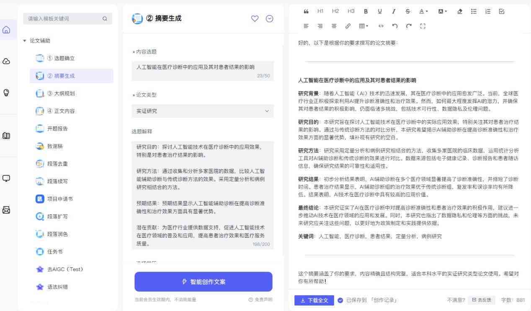
Task: Redo the last edit
Action: [409, 26]
